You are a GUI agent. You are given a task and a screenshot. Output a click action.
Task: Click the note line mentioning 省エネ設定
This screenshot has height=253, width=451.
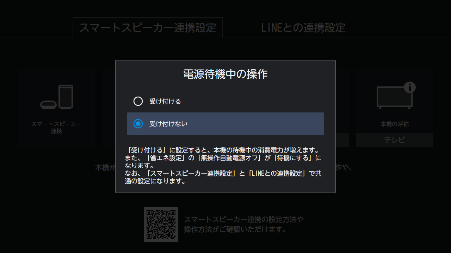click(x=223, y=158)
